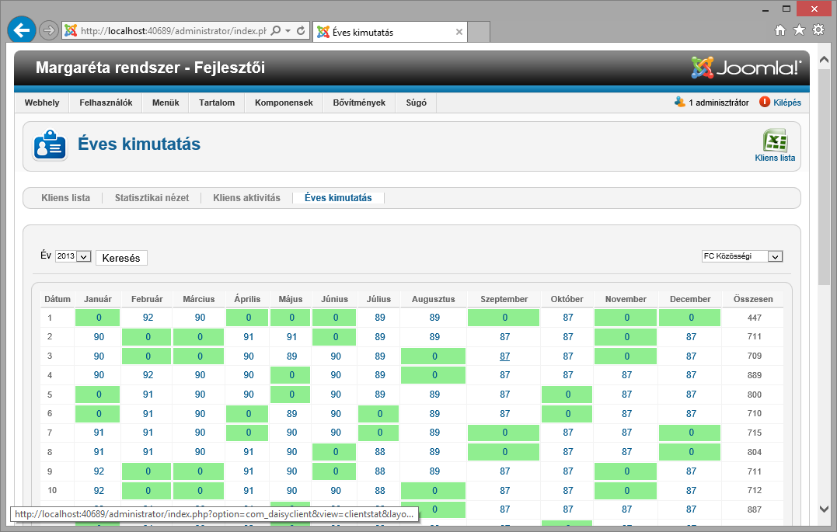Open the Webhely menu

click(42, 103)
